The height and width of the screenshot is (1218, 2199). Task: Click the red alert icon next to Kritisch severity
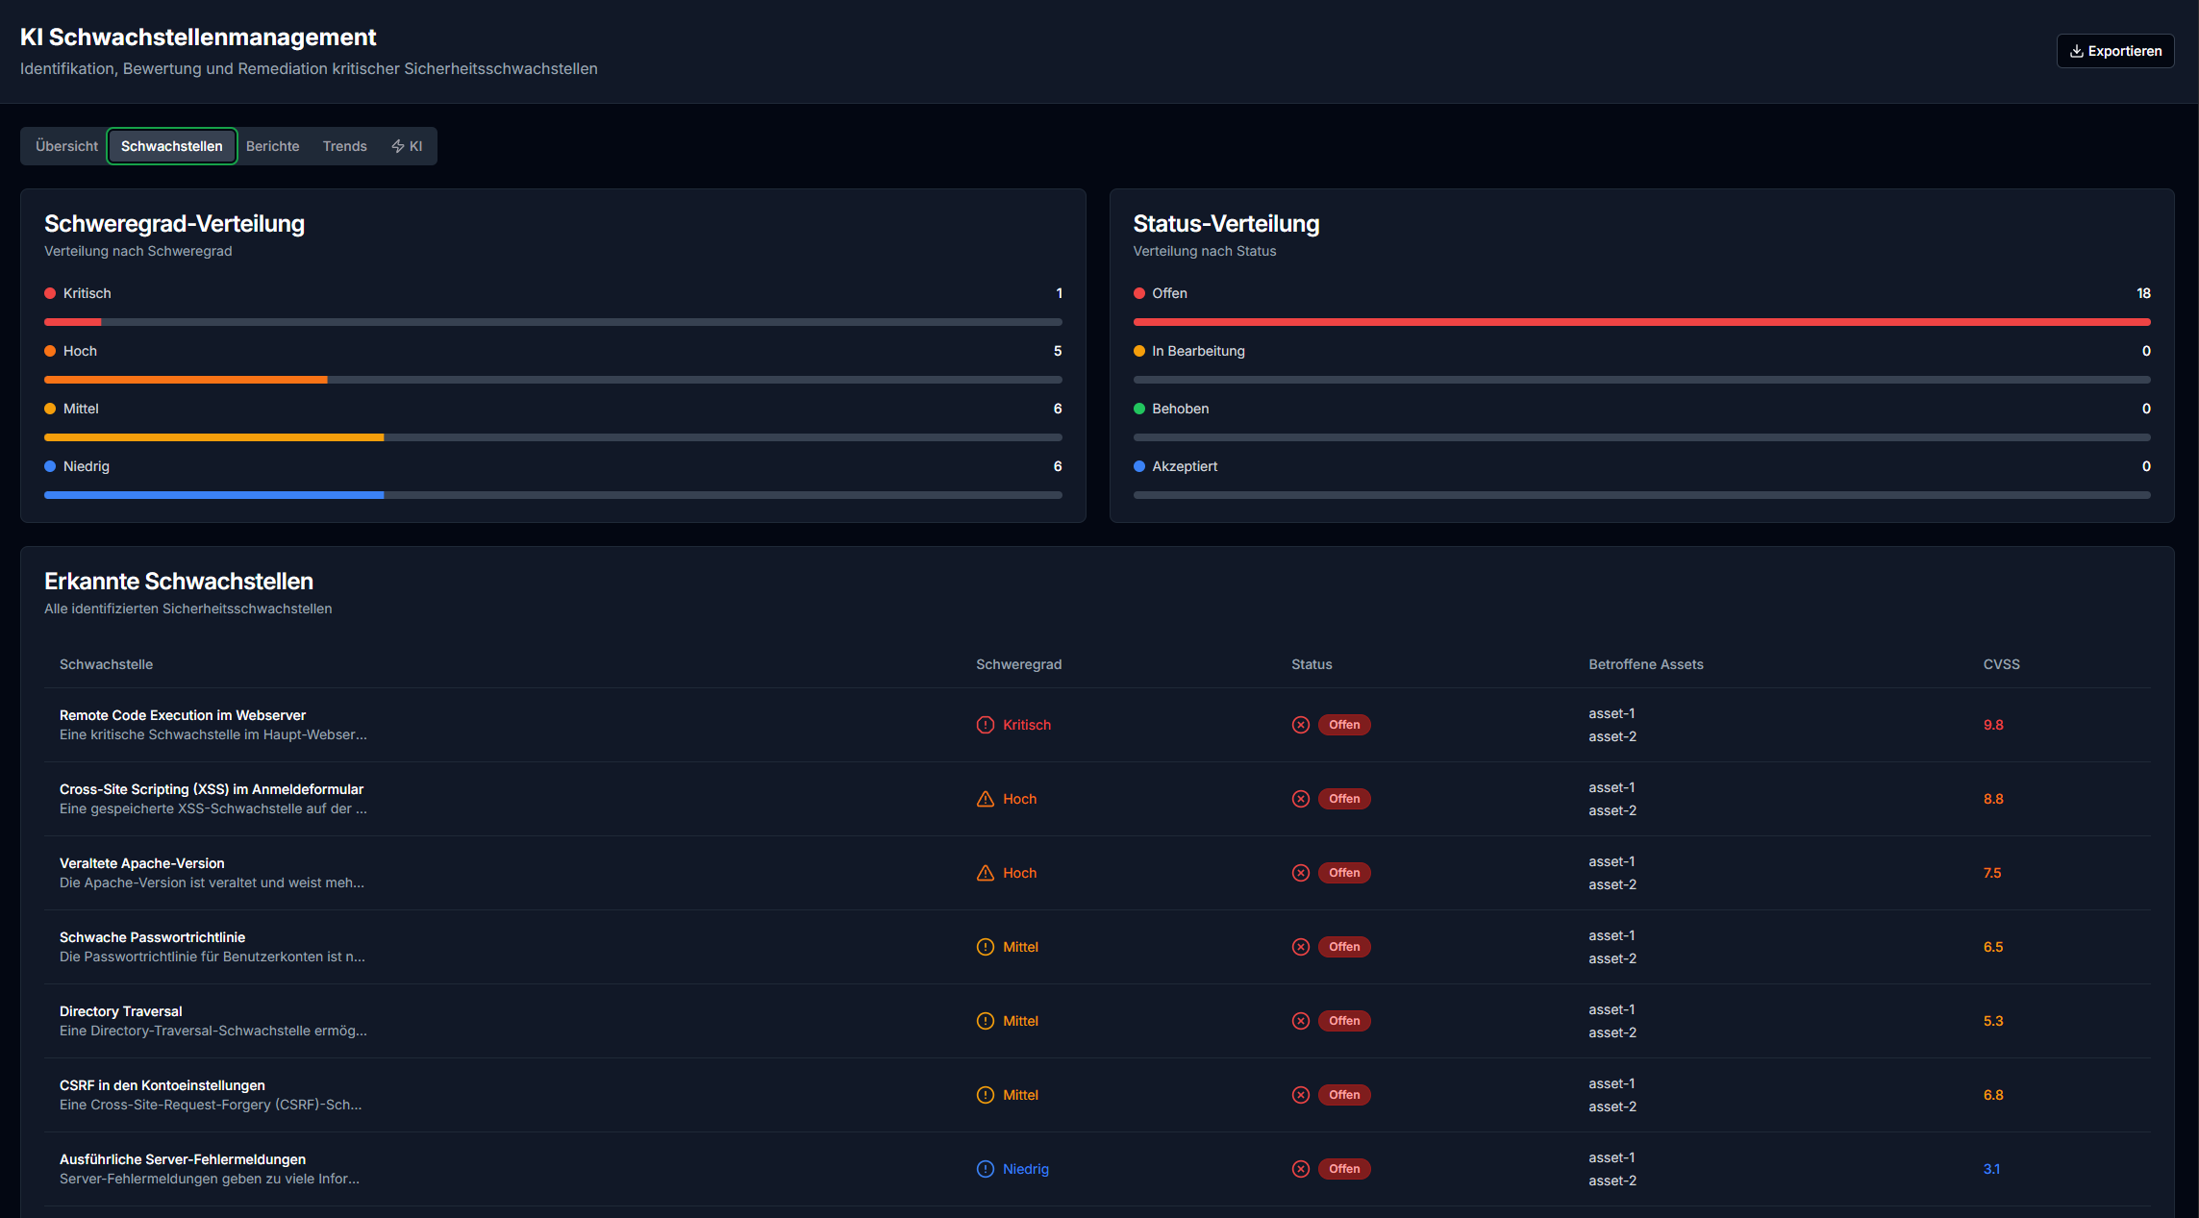point(985,724)
